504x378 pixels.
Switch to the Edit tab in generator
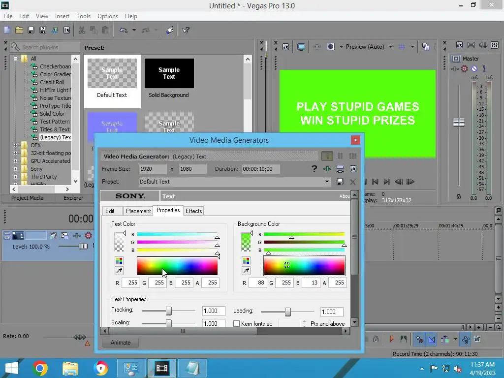[x=110, y=211]
